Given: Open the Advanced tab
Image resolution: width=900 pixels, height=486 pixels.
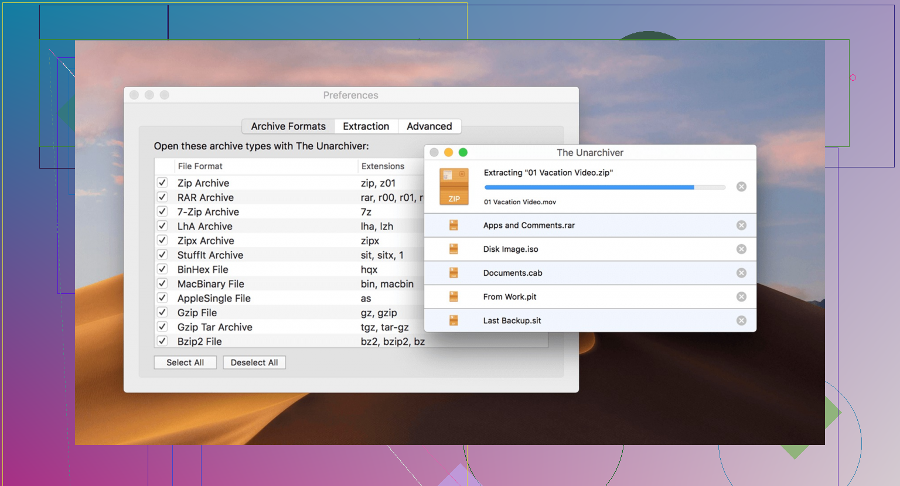Looking at the screenshot, I should pyautogui.click(x=429, y=126).
